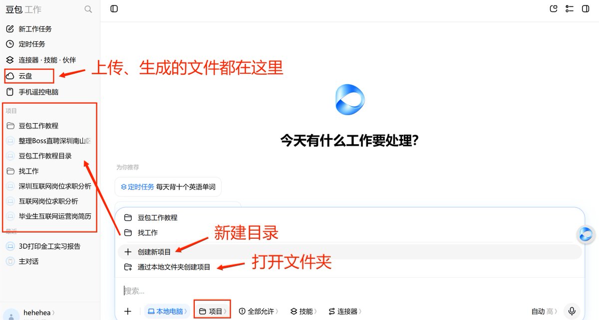Click the plus attachment button in input bar

coord(128,311)
